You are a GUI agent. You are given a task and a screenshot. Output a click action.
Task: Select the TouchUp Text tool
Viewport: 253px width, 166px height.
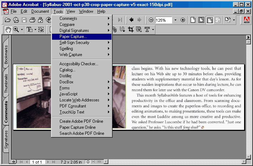147,29
